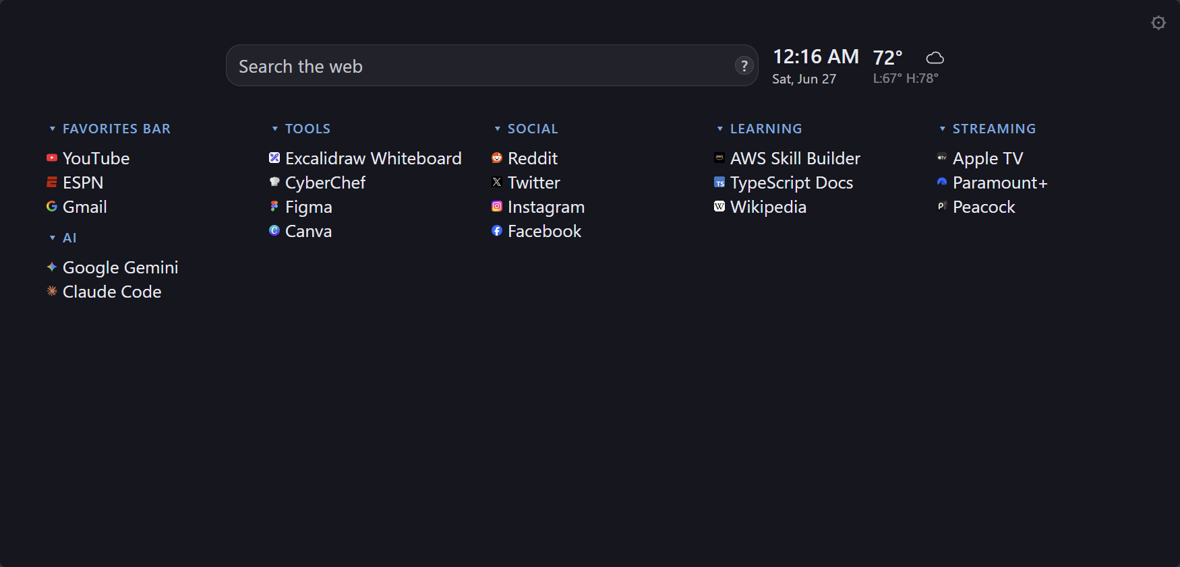Open the Canva link
This screenshot has height=567, width=1180.
click(x=309, y=231)
